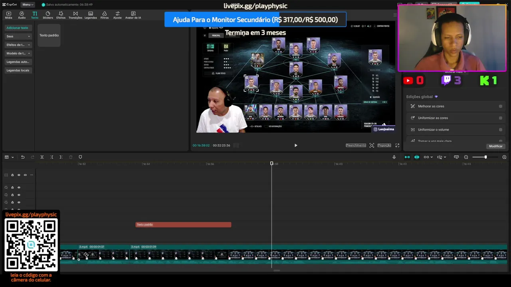Expand the Seus category
Viewport: 511px width, 287px height.
[18, 36]
